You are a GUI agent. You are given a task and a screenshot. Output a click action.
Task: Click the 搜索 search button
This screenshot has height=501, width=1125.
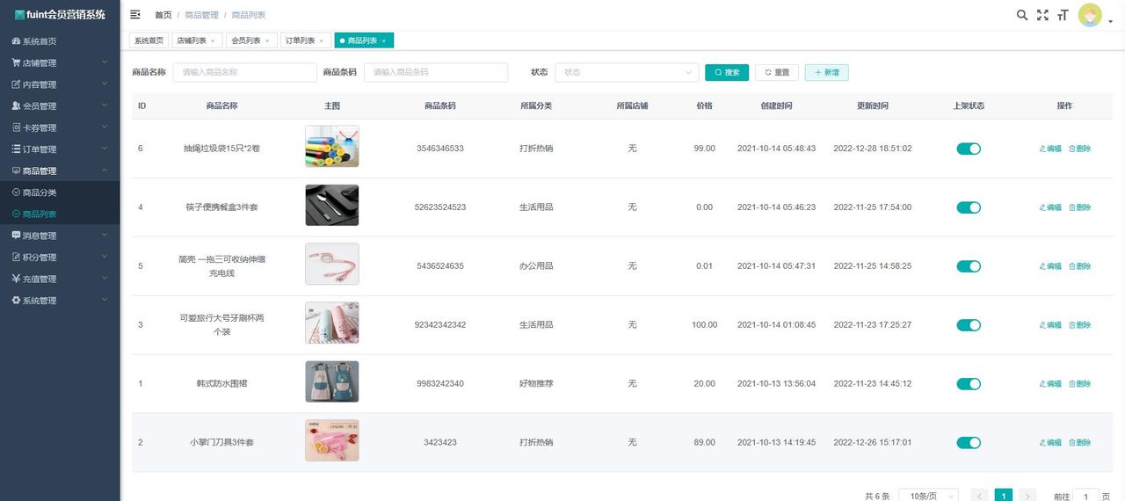(727, 72)
